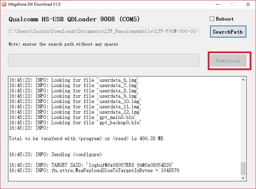256x189 pixels.
Task: Click the 'Total to be tansferd' 490.38 MB line
Action: click(x=86, y=139)
